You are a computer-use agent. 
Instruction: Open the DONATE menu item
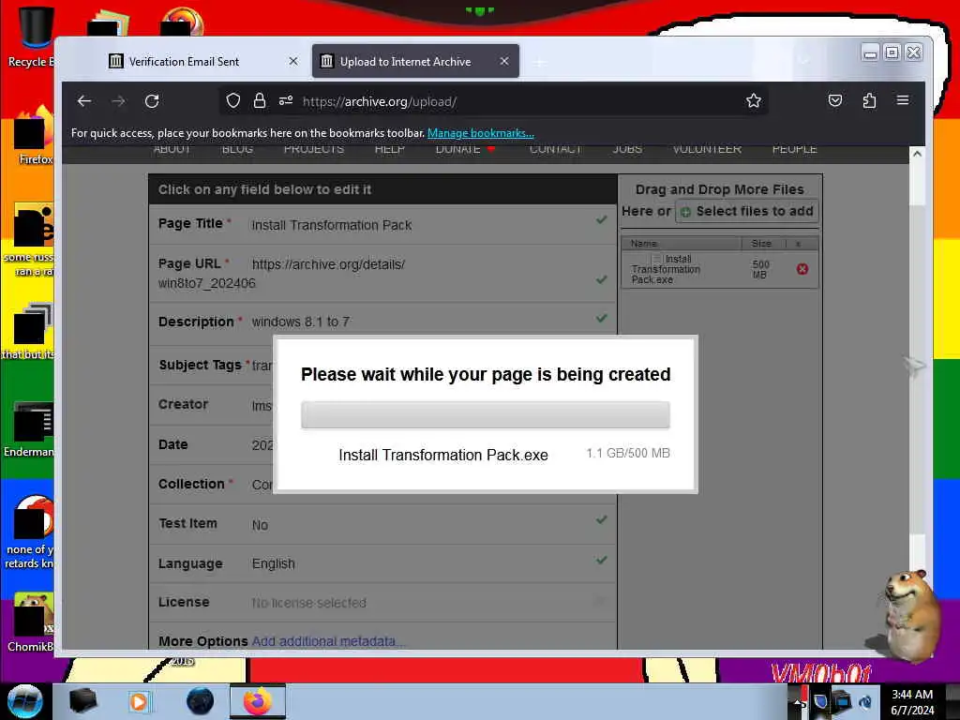coord(457,149)
